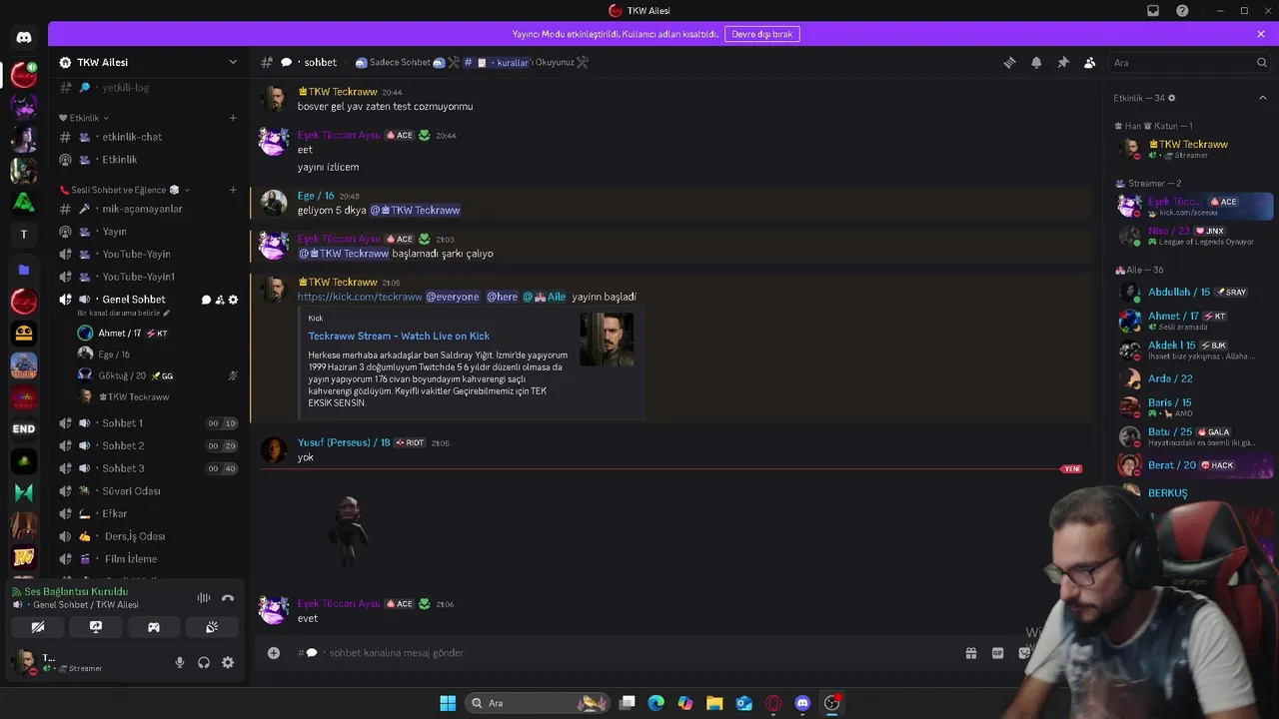The height and width of the screenshot is (719, 1279).
Task: Join YouTube-Yayın1 voice channel
Action: 148,277
